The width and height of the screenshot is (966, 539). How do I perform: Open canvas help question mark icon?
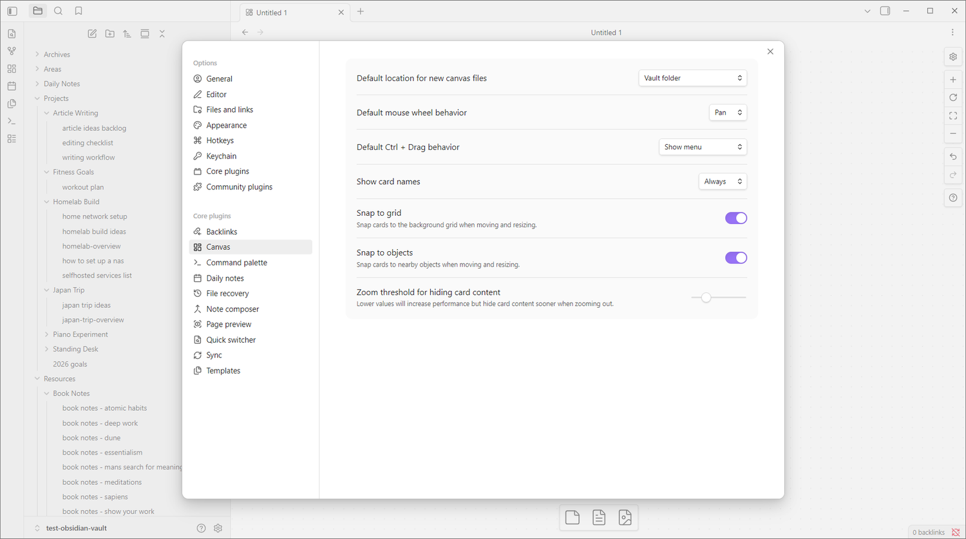953,198
